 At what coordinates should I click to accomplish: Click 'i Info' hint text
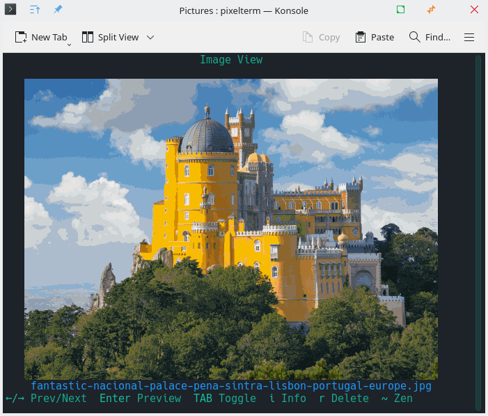coord(288,399)
